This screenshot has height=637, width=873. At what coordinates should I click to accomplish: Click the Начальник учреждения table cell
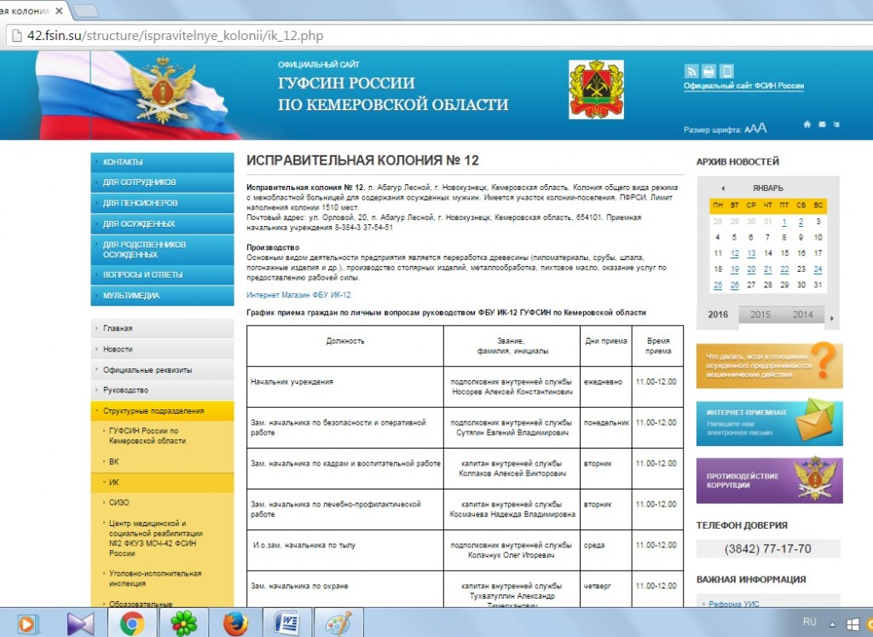pos(345,387)
